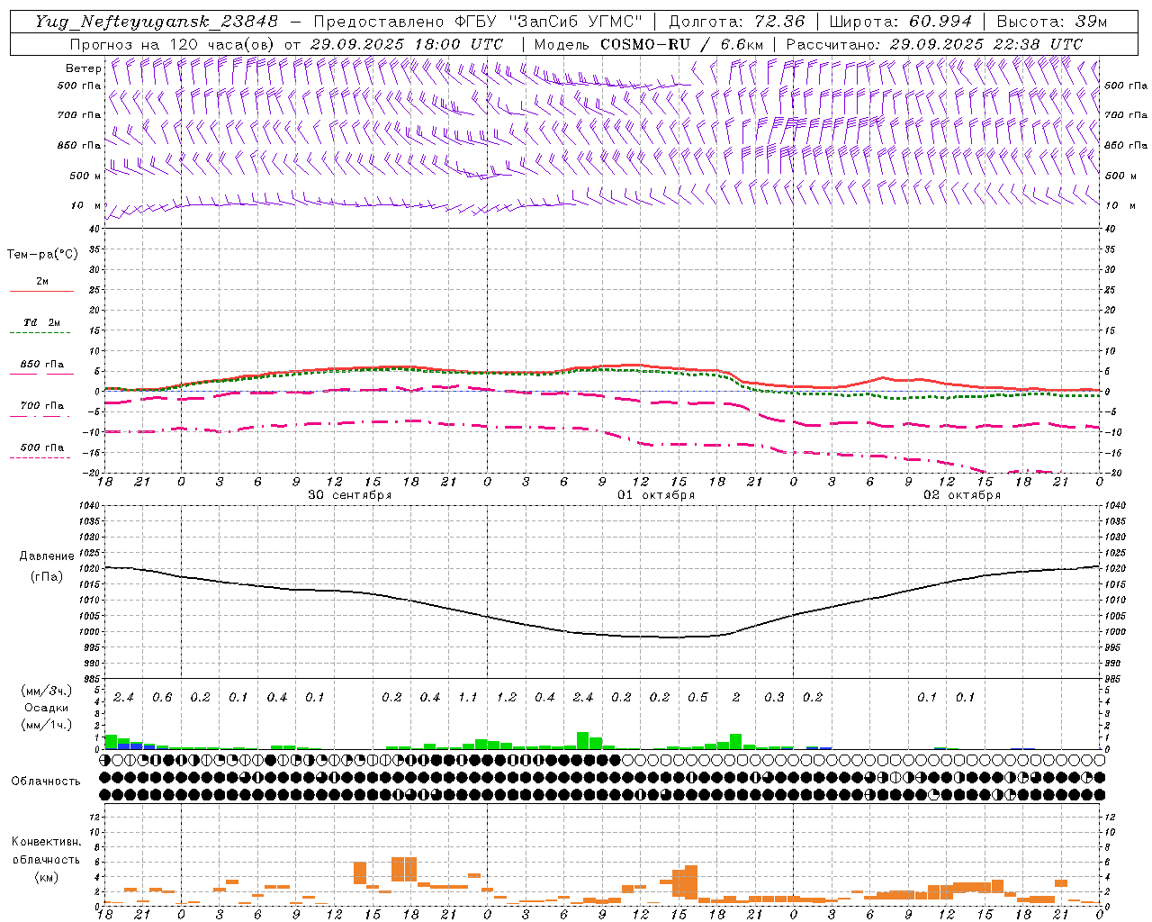Click the 1.1 three-hour precipitation value
This screenshot has width=1152, height=922.
pos(468,697)
